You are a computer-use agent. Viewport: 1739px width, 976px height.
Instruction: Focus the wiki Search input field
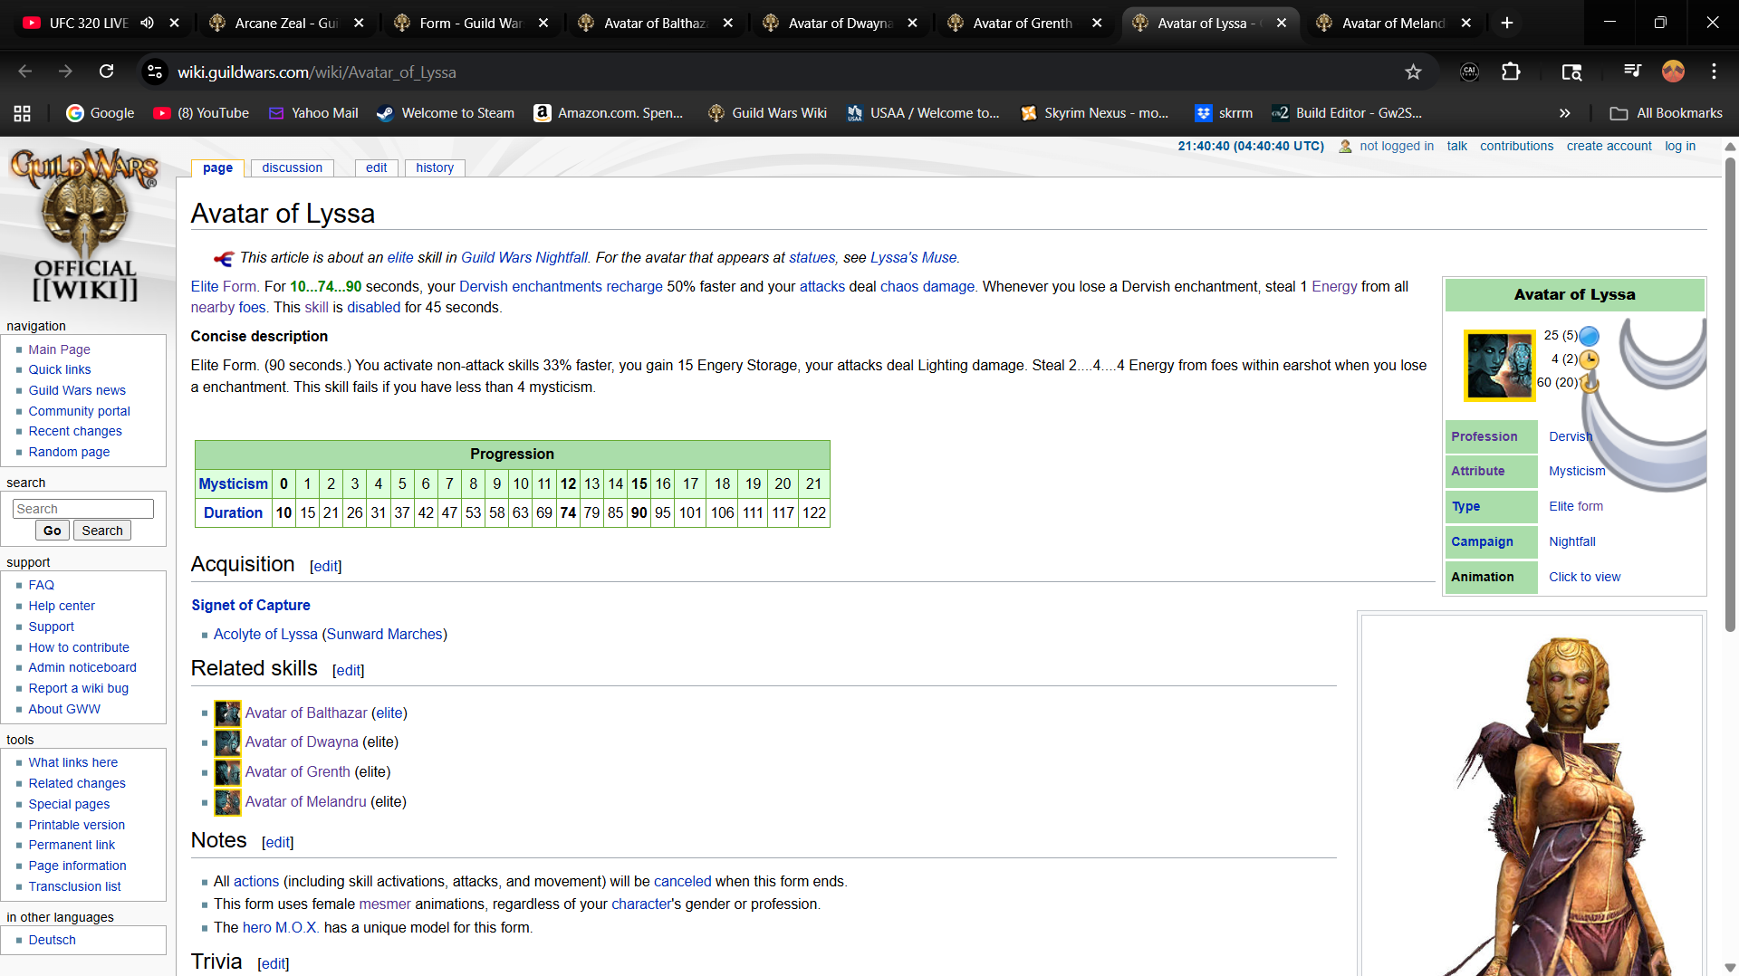[83, 509]
